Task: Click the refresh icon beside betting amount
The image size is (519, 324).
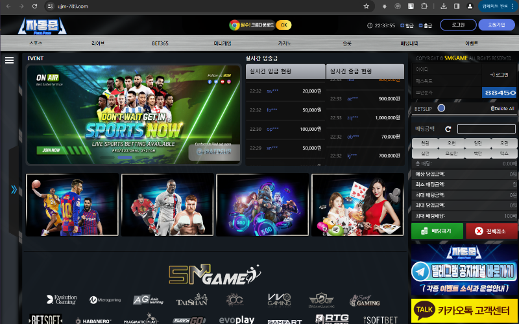Action: (448, 129)
